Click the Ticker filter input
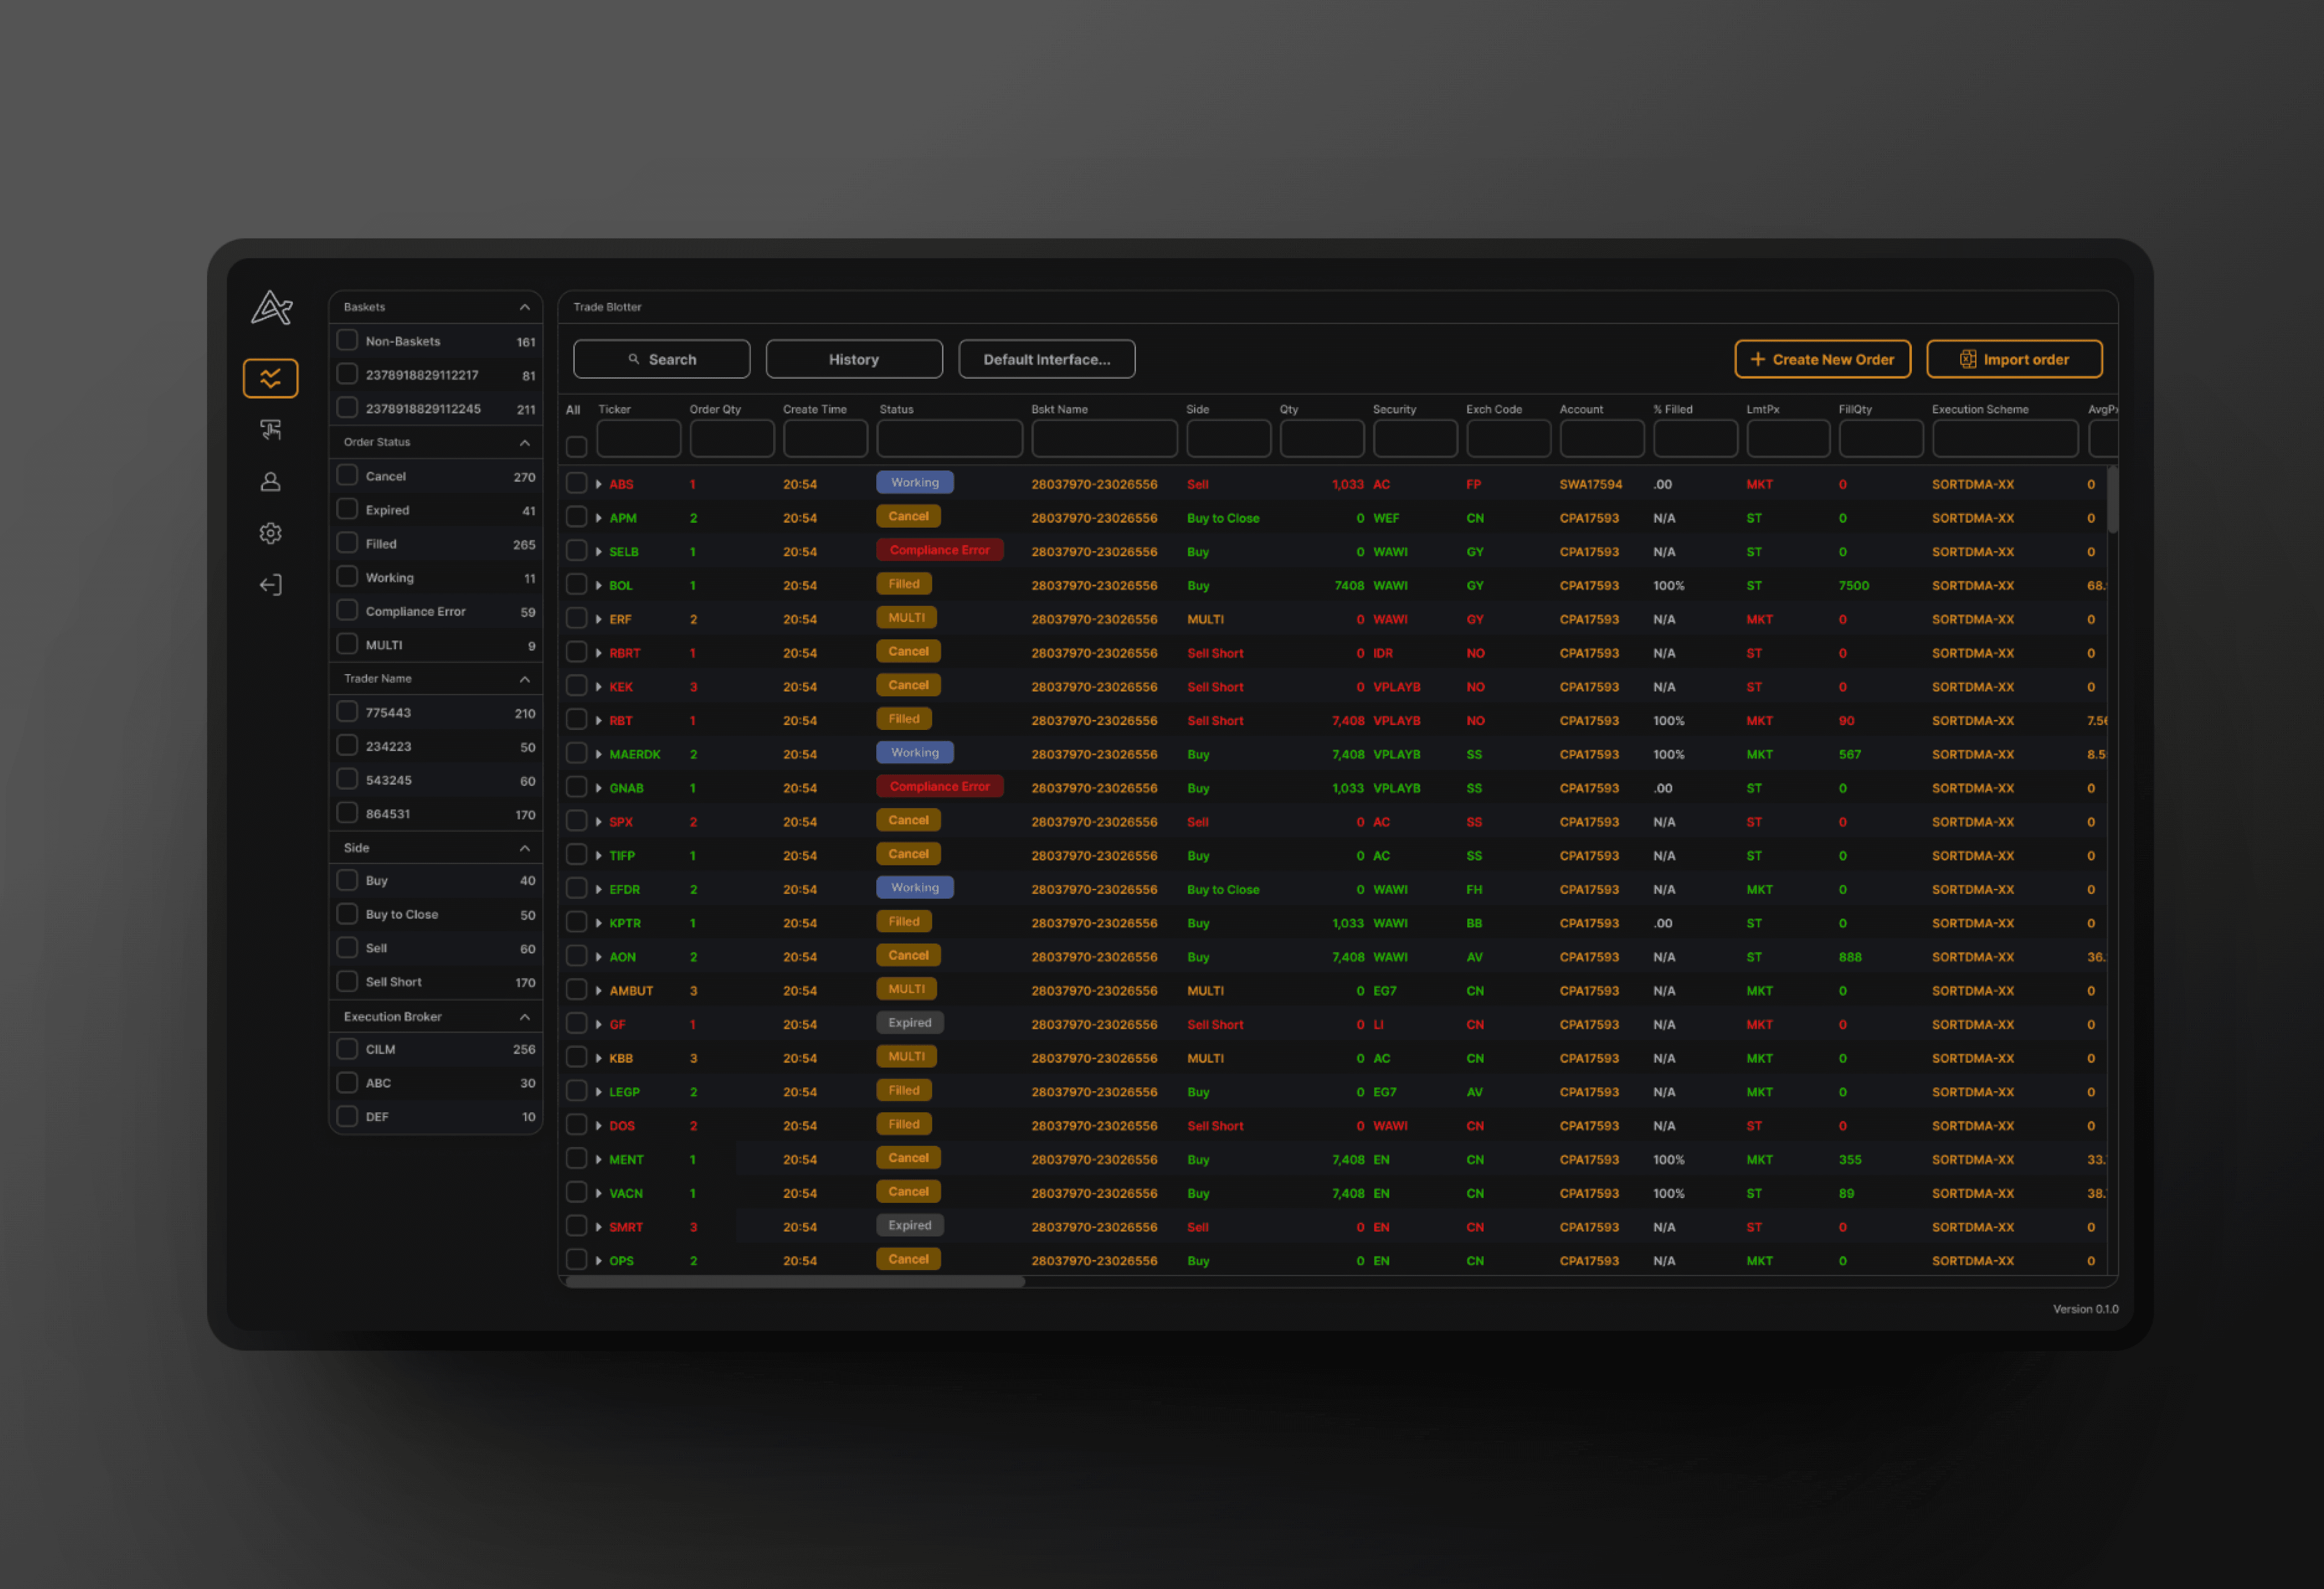 tap(639, 439)
